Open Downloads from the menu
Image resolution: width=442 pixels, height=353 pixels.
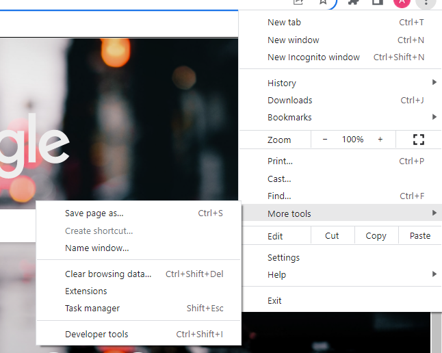pyautogui.click(x=340, y=101)
